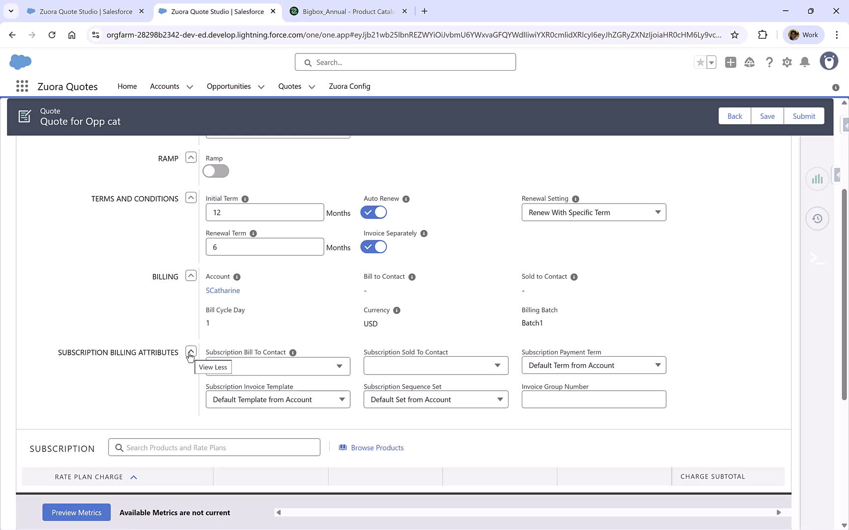Switch to the Zuora Config tab

tap(349, 86)
